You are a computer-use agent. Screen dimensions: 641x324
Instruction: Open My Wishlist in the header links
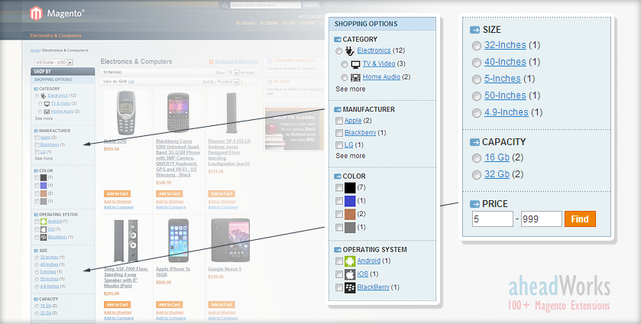pos(269,23)
